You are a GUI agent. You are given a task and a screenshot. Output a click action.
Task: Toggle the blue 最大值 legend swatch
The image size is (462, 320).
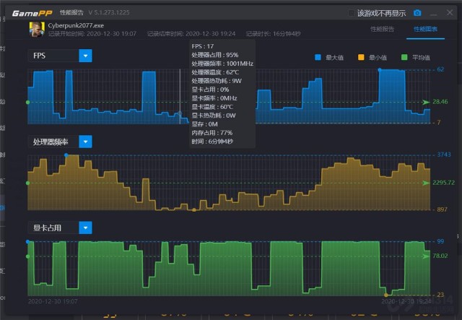click(320, 57)
